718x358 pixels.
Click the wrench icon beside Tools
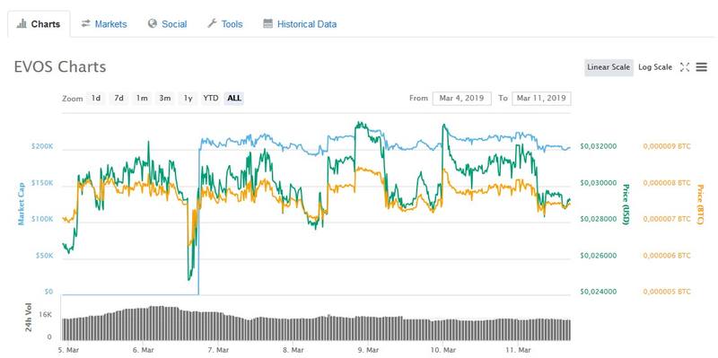[212, 23]
